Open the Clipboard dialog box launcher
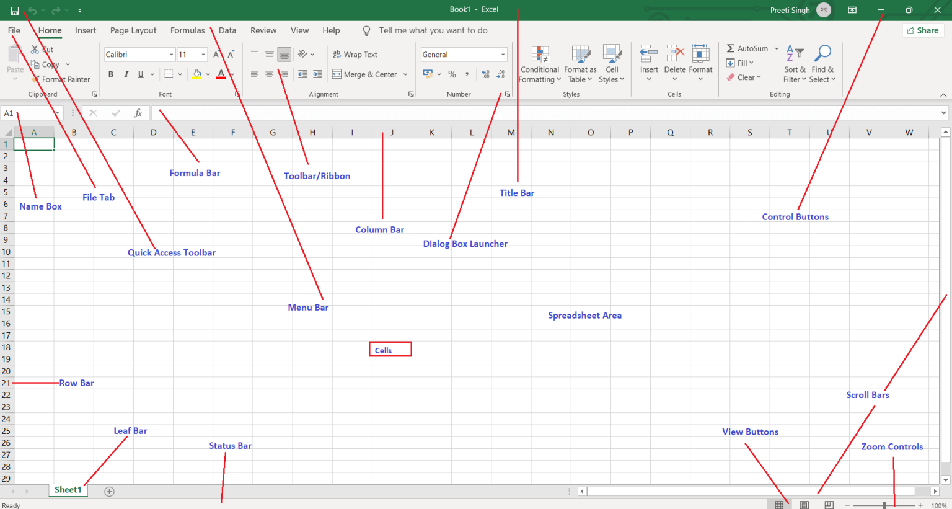 [x=94, y=94]
